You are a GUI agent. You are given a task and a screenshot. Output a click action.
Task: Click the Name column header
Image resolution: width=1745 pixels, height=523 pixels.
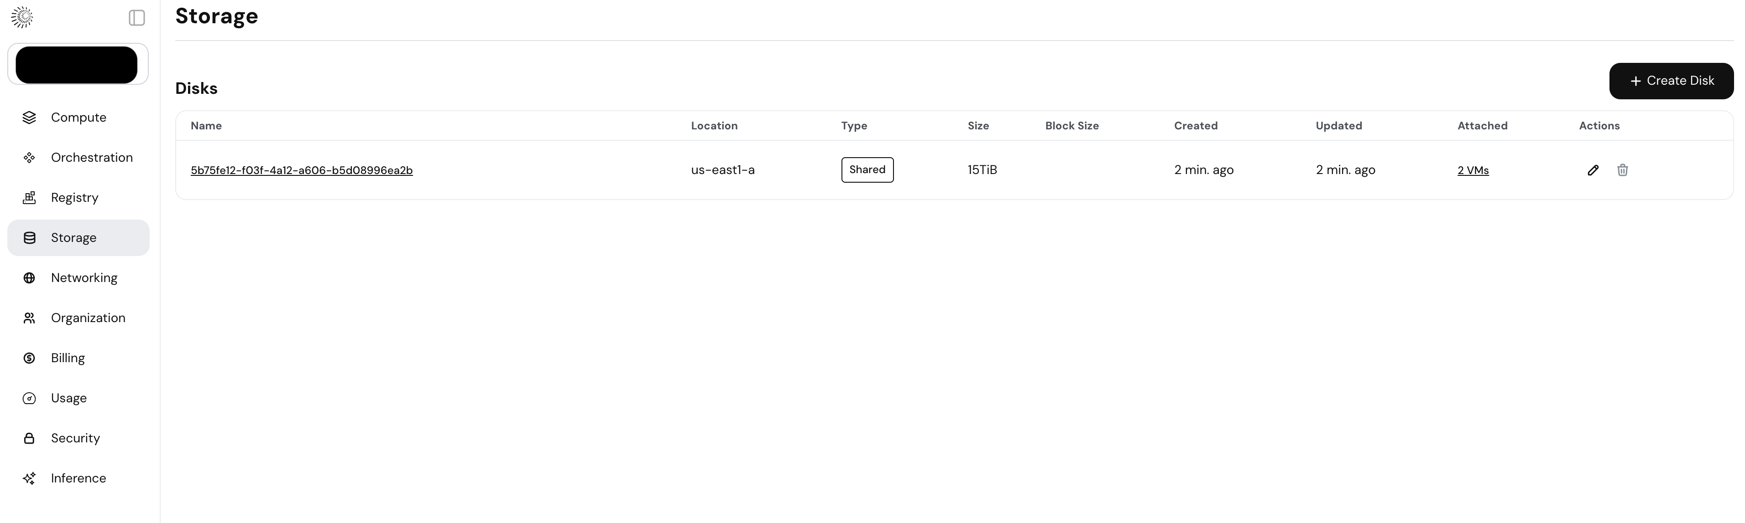(206, 126)
